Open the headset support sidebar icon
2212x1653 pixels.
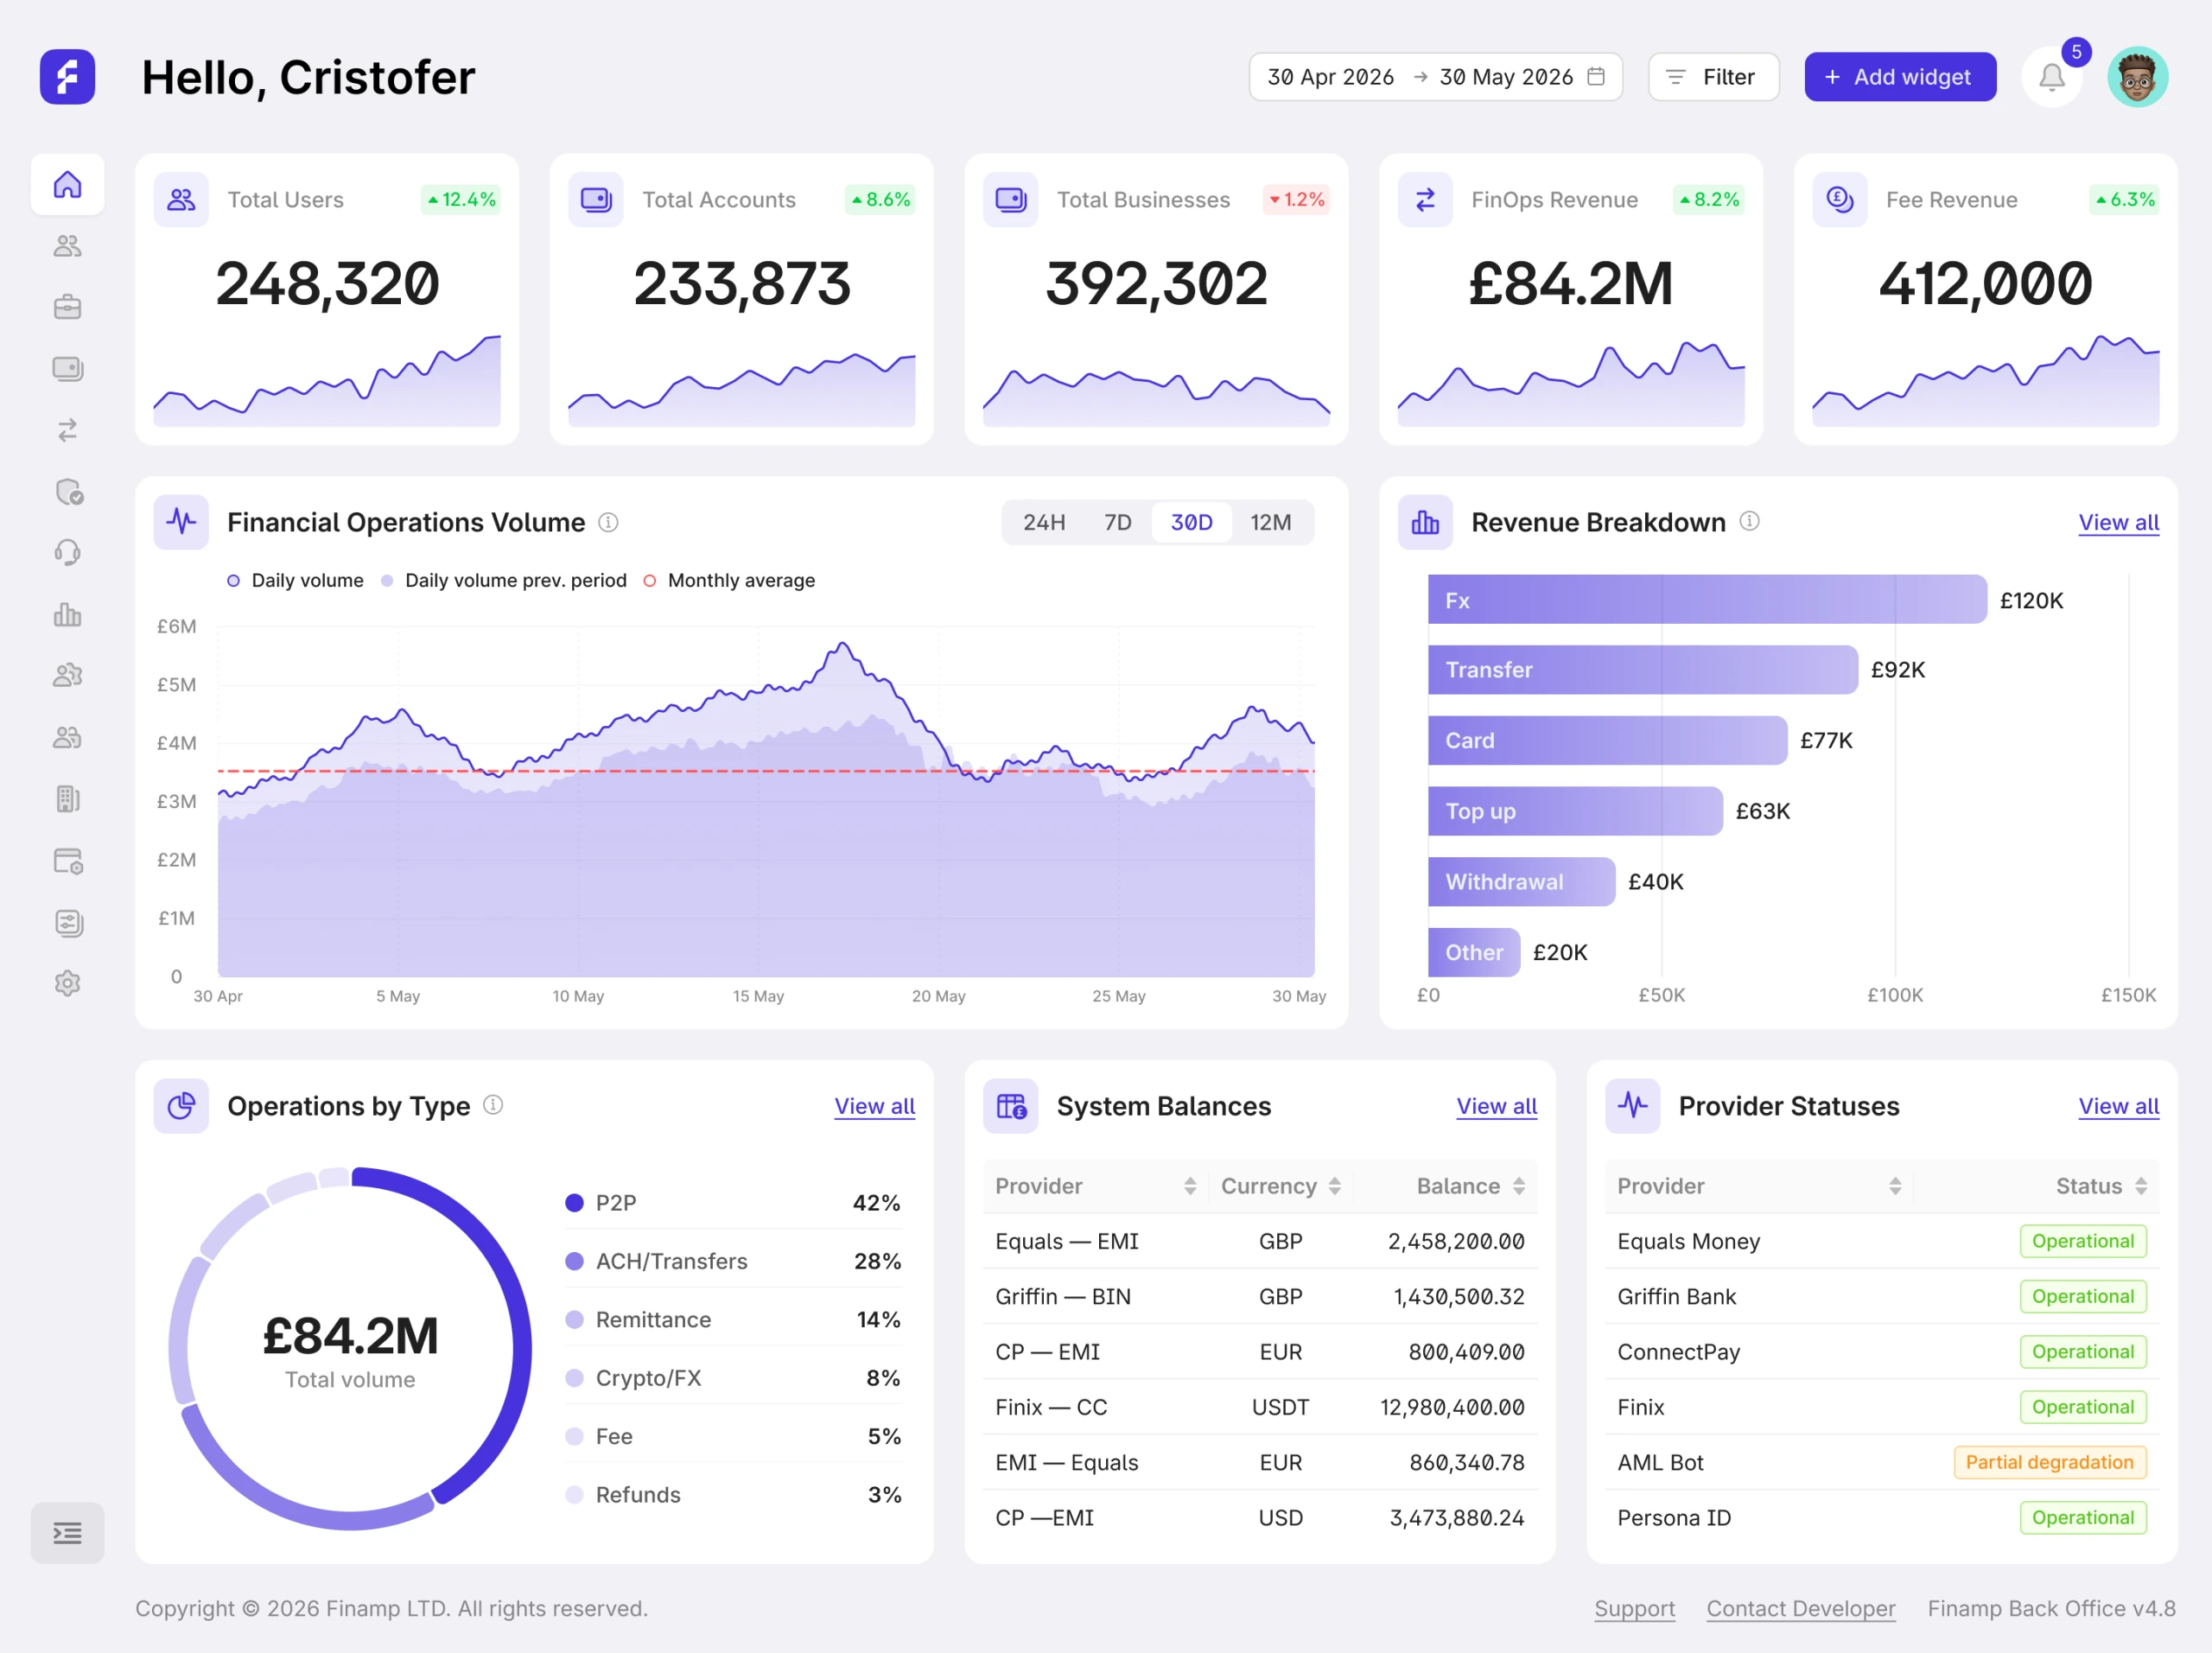(67, 553)
